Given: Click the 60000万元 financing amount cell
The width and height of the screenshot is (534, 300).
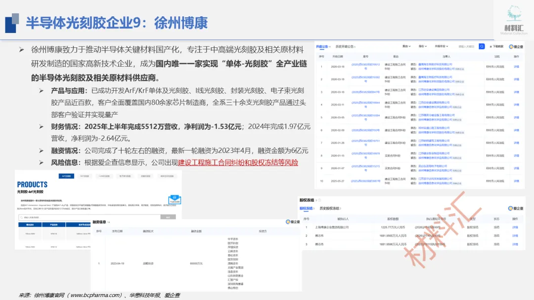Looking at the screenshot, I should click(x=196, y=263).
